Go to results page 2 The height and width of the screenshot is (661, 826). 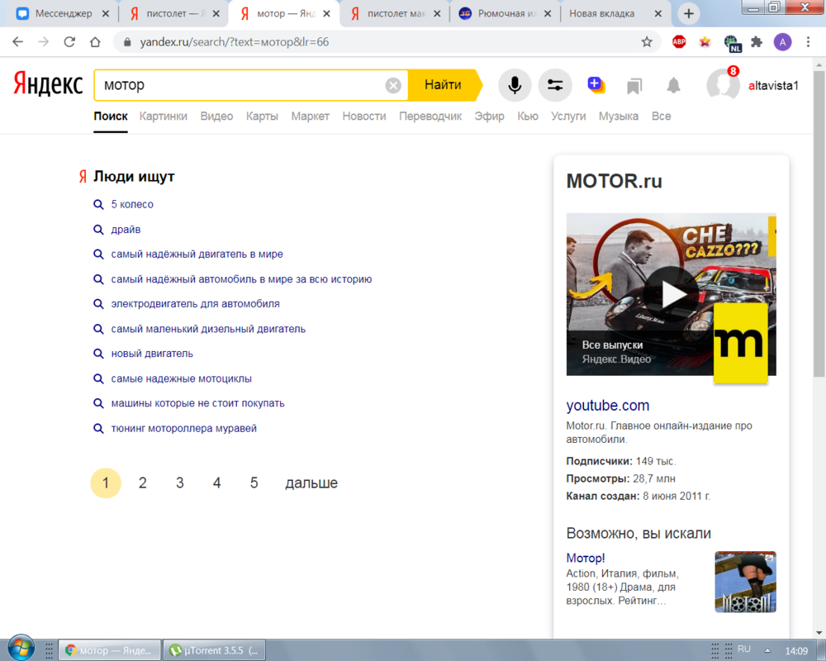pyautogui.click(x=142, y=483)
